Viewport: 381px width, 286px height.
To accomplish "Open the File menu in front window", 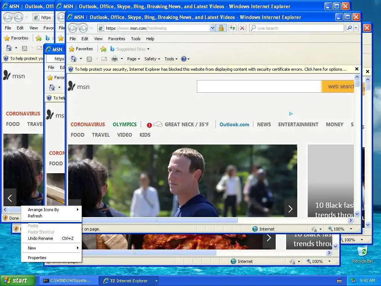I will pyautogui.click(x=73, y=39).
